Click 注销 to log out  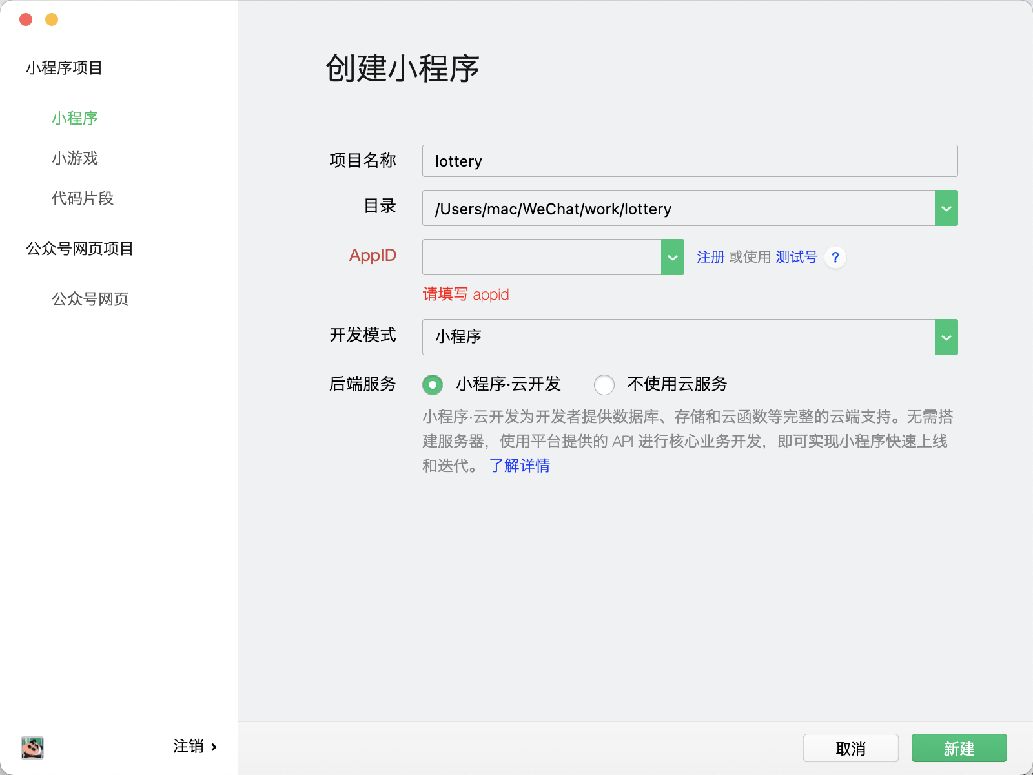[195, 747]
